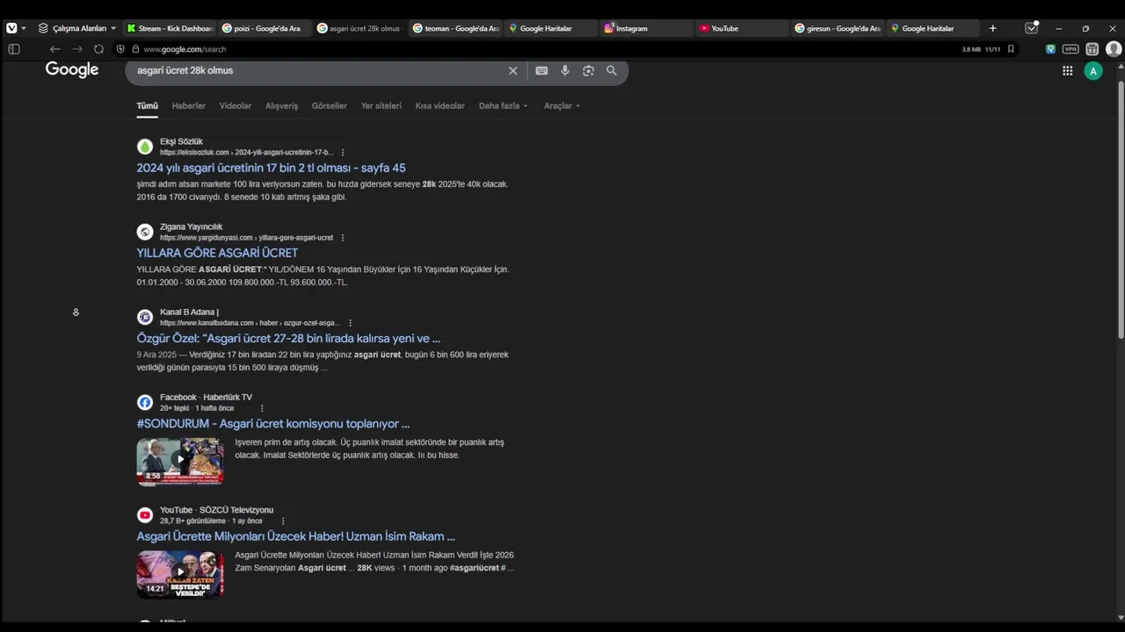Open the green shield extension icon
Viewport: 1125px width, 632px height.
tap(1050, 49)
